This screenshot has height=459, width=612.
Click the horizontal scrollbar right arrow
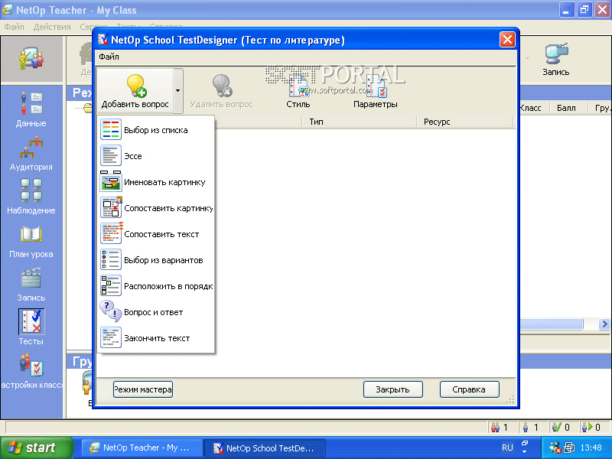coord(604,324)
